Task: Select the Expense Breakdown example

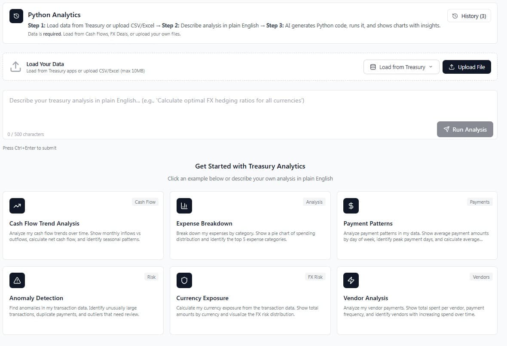Action: (250, 226)
